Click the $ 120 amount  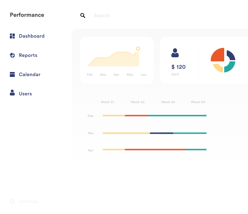click(x=178, y=67)
